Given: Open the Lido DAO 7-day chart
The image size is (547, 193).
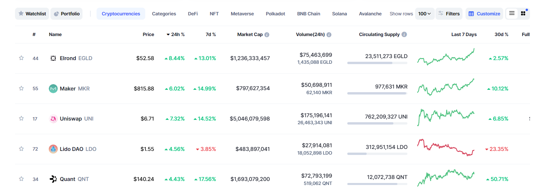Looking at the screenshot, I should [445, 148].
